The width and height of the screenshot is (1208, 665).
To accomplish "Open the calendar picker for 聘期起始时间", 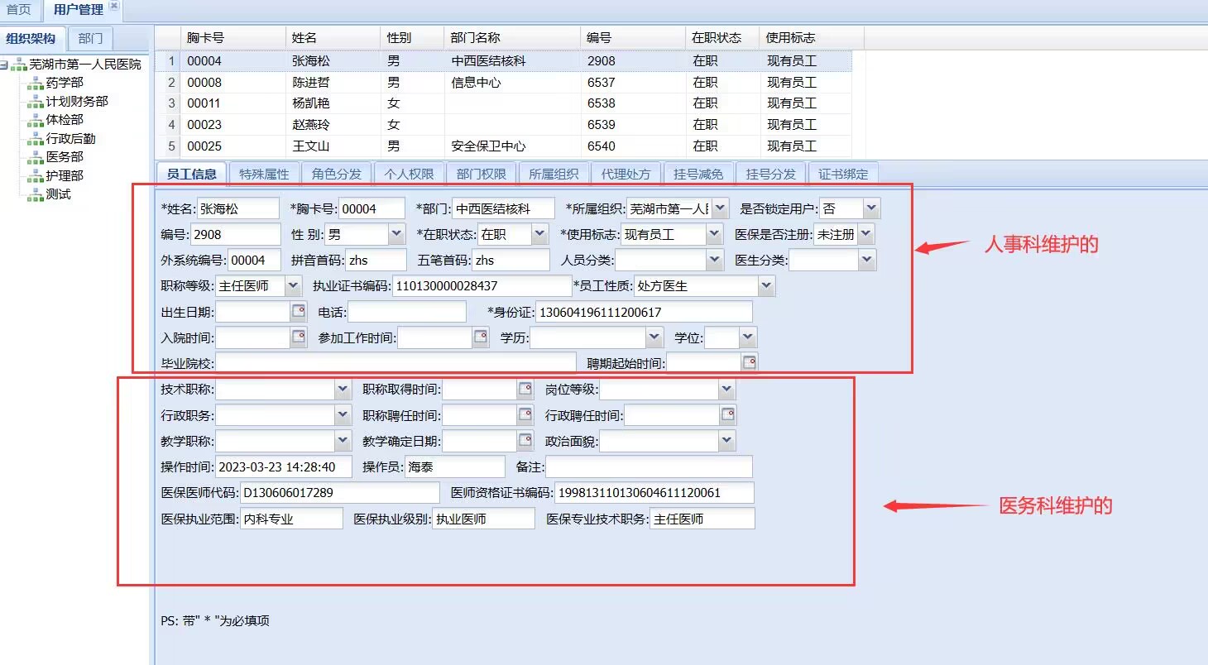I will click(x=750, y=363).
